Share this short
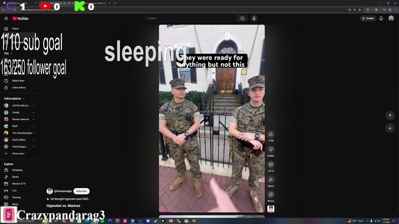 [271, 180]
